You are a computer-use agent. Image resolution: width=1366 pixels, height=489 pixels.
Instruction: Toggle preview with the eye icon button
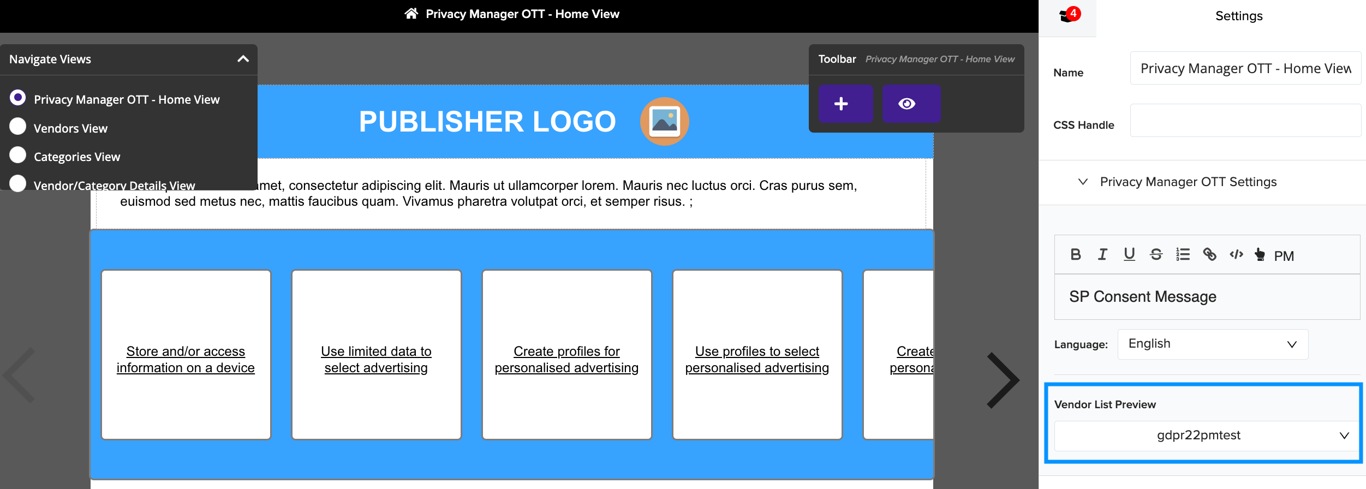[911, 104]
